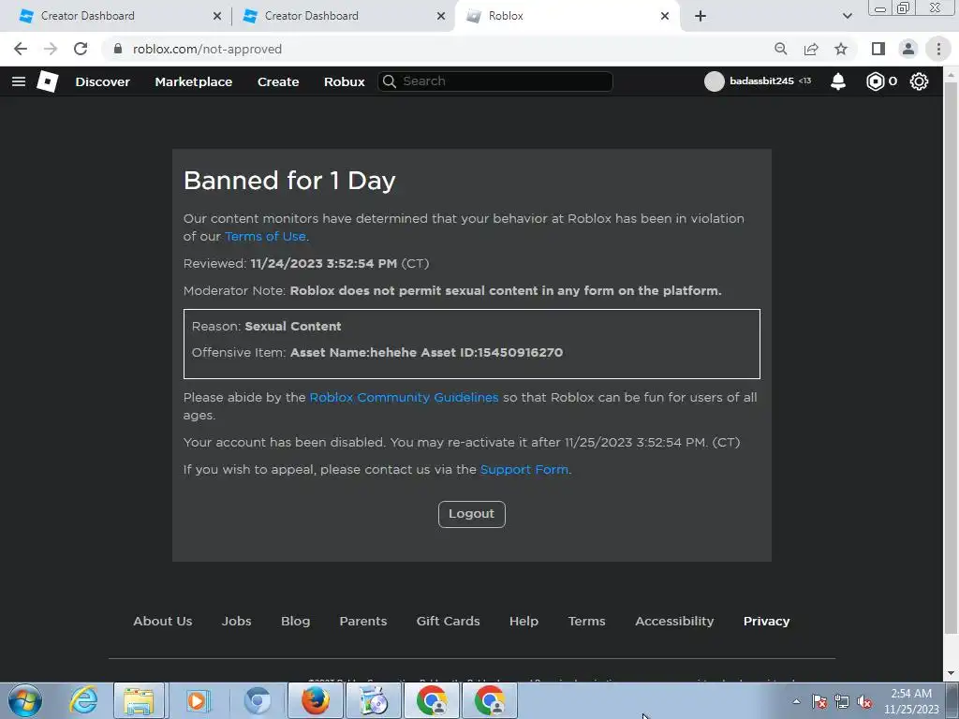Open the Marketplace menu item
Screen dimensions: 959x719
click(x=193, y=81)
